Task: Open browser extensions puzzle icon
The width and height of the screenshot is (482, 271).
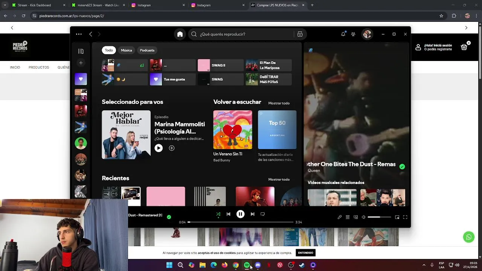Action: [454, 16]
